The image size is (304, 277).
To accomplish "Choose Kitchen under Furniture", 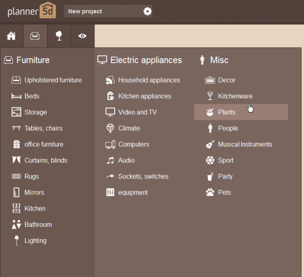I will (35, 208).
